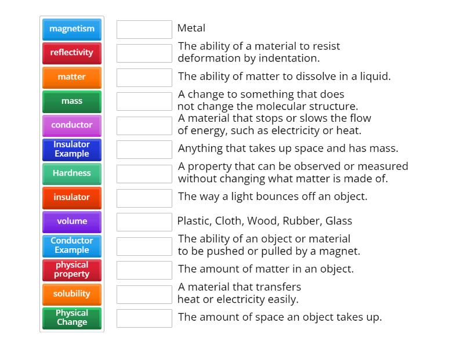The height and width of the screenshot is (348, 464).
Task: Select the Conductor Example tile
Action: pos(71,245)
